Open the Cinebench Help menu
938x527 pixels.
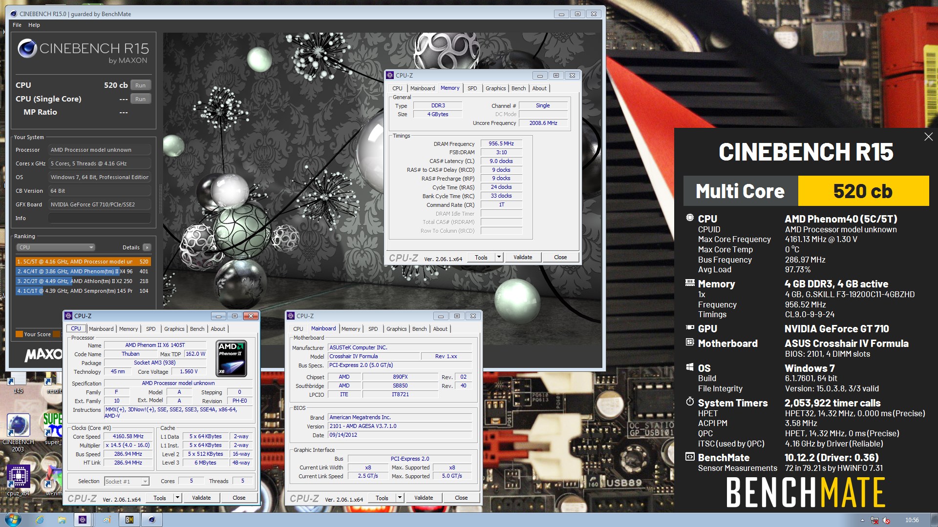(x=34, y=25)
